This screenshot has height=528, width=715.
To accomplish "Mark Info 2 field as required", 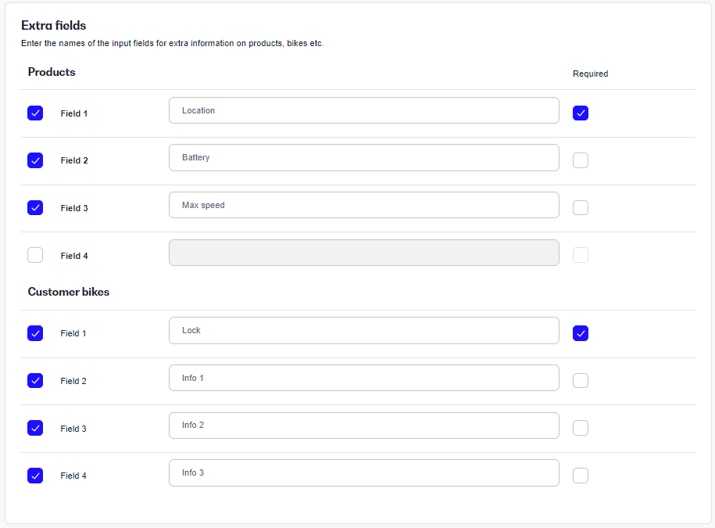I will point(581,428).
